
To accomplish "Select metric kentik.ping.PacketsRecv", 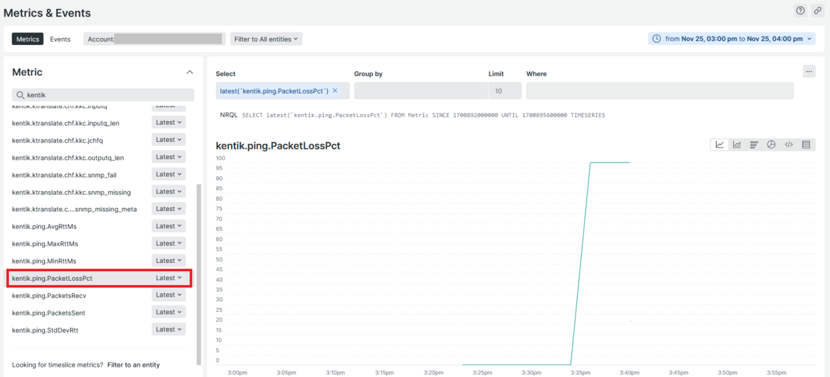I will 49,295.
